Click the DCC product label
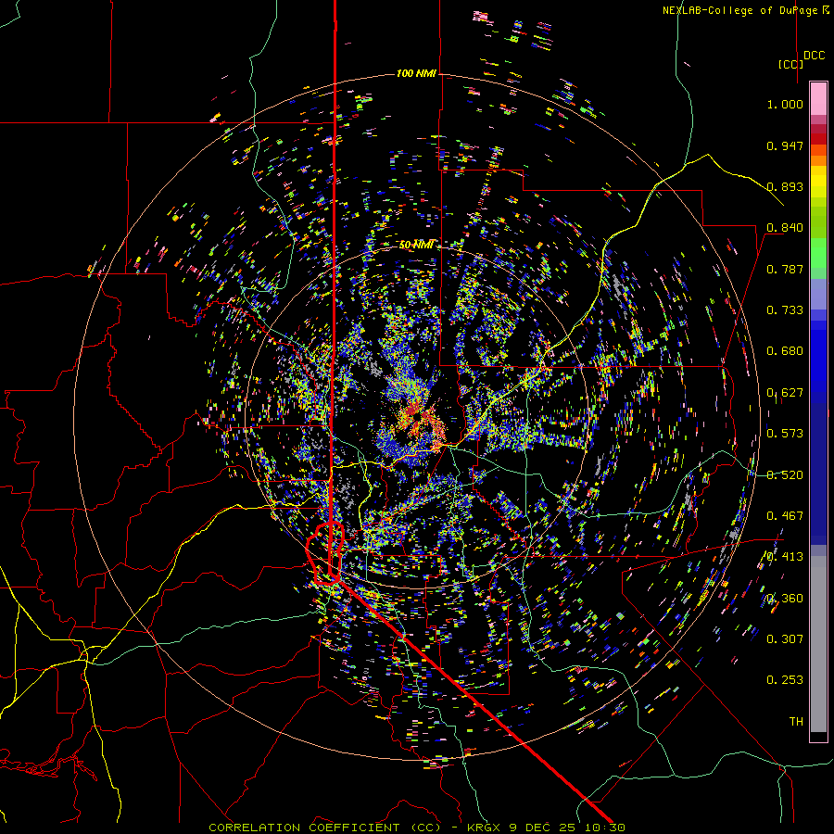The width and height of the screenshot is (834, 834). click(815, 56)
